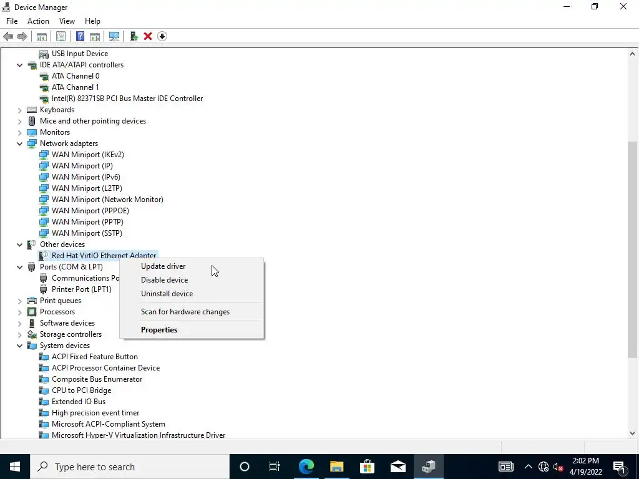Image resolution: width=639 pixels, height=479 pixels.
Task: Collapse the Ports (COM & LPT) category
Action: click(x=19, y=267)
